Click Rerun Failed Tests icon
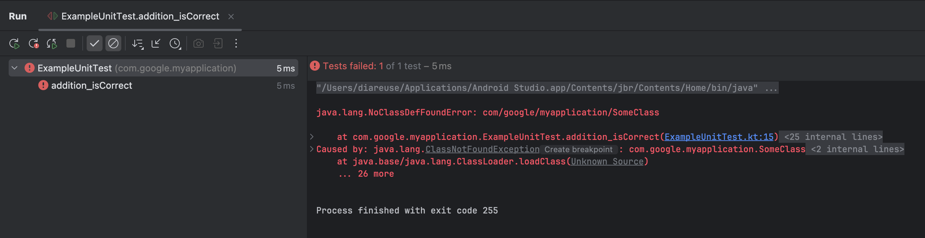This screenshot has width=925, height=238. (34, 44)
